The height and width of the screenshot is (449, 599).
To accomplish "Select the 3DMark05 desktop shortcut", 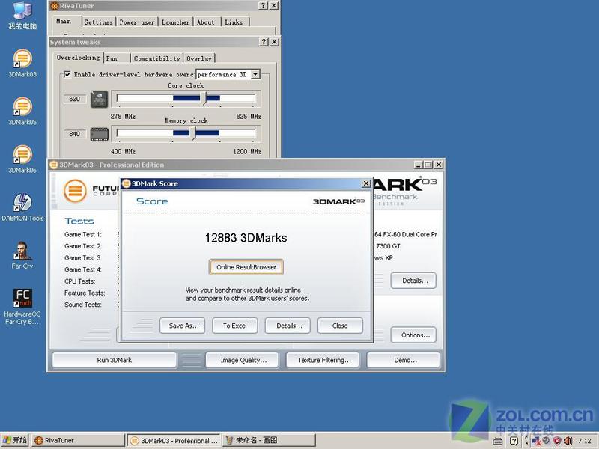I will [22, 112].
